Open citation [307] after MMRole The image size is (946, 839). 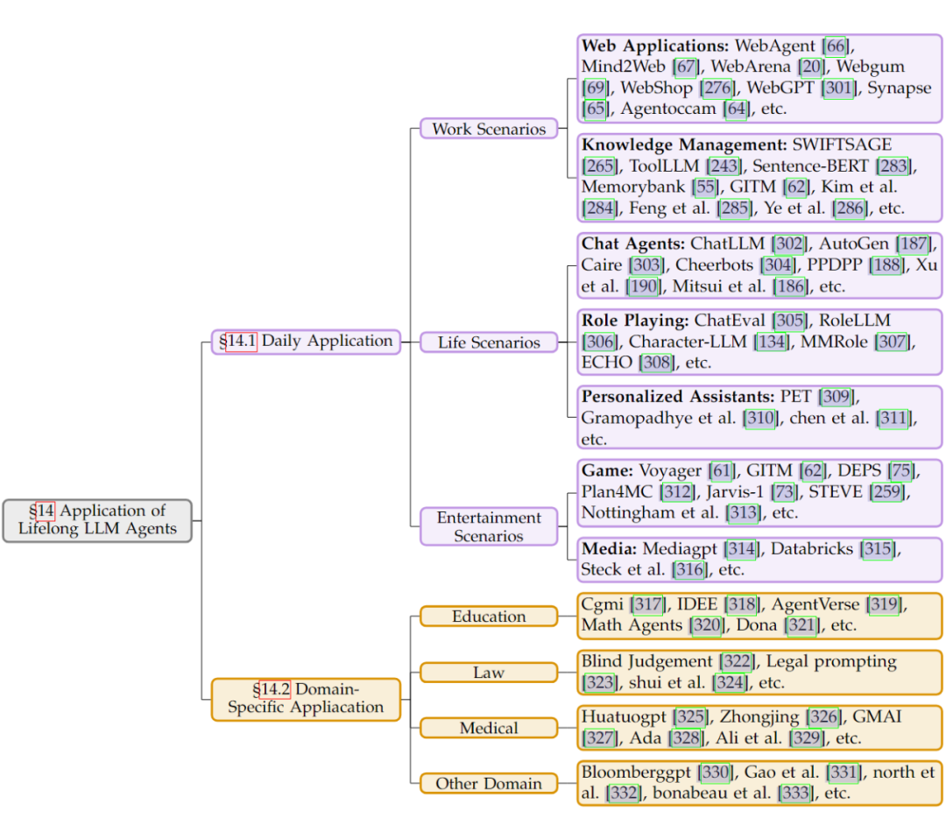coord(893,342)
